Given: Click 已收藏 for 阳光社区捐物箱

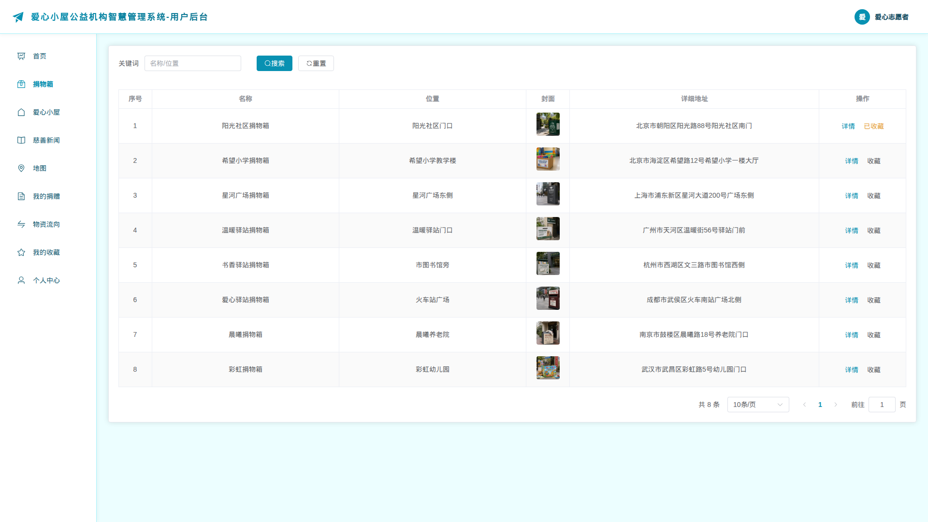Looking at the screenshot, I should click(x=874, y=126).
